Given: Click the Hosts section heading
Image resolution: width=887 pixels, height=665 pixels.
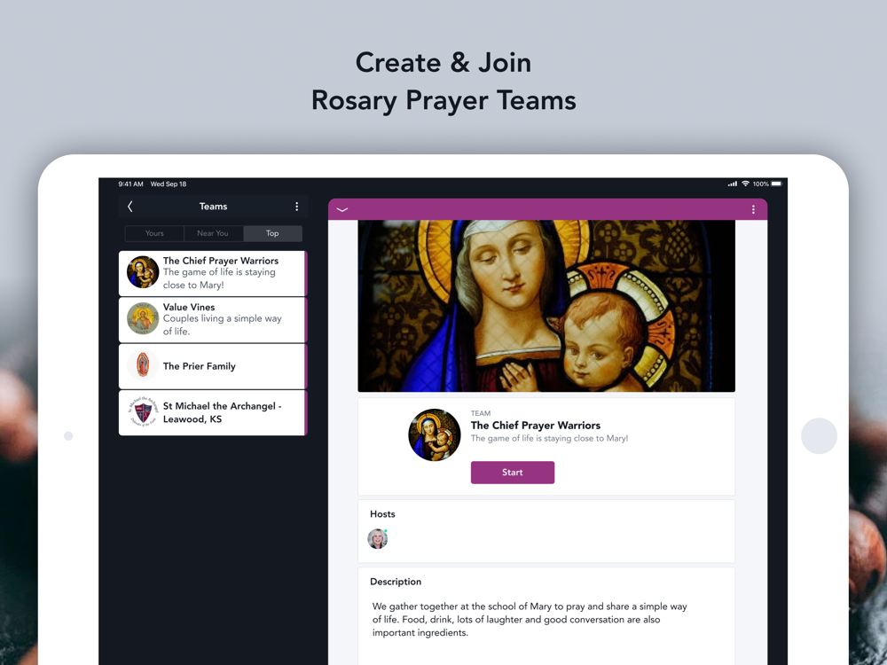Looking at the screenshot, I should [x=382, y=514].
